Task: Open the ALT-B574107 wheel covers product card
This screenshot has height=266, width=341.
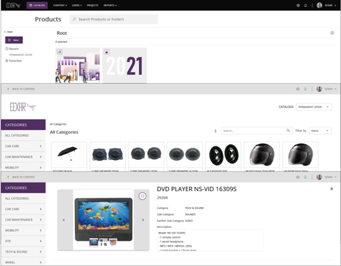Action: coord(223,156)
